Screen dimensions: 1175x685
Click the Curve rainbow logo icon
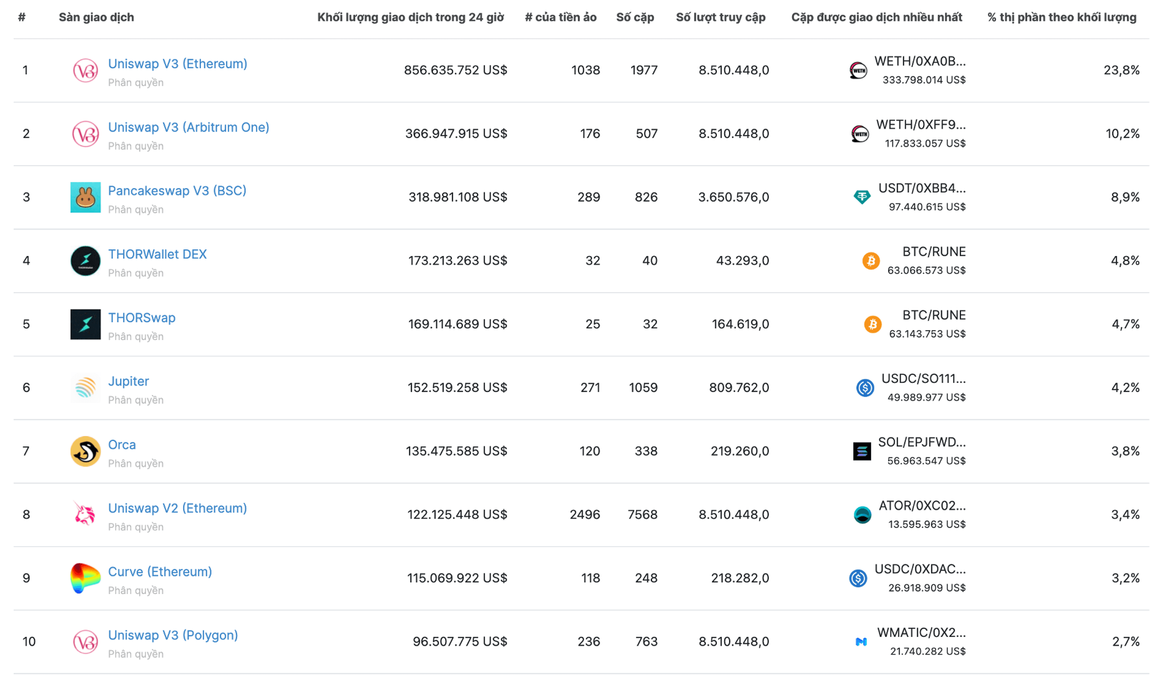[86, 578]
